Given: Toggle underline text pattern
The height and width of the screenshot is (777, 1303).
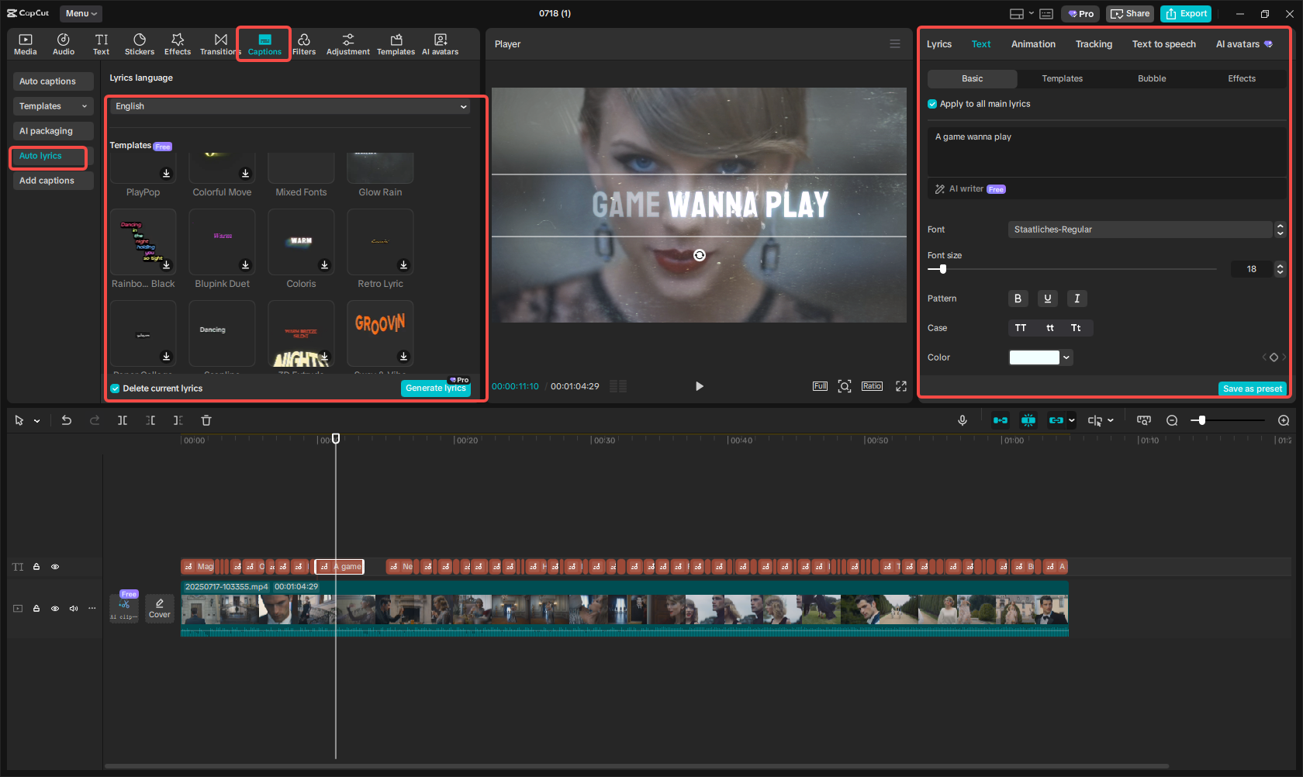Looking at the screenshot, I should pyautogui.click(x=1048, y=299).
